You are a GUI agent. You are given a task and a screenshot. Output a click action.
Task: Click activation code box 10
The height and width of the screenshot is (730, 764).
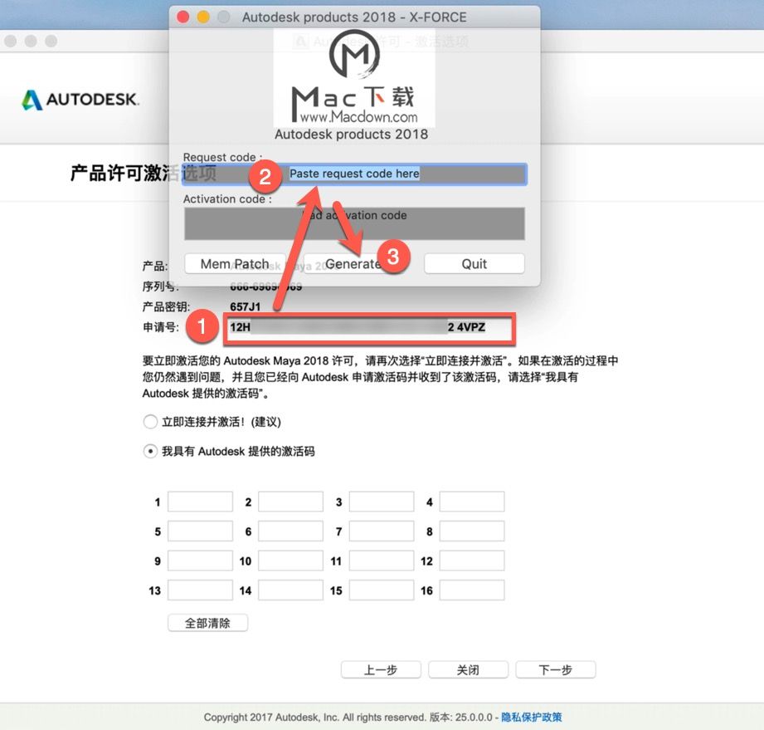point(291,561)
